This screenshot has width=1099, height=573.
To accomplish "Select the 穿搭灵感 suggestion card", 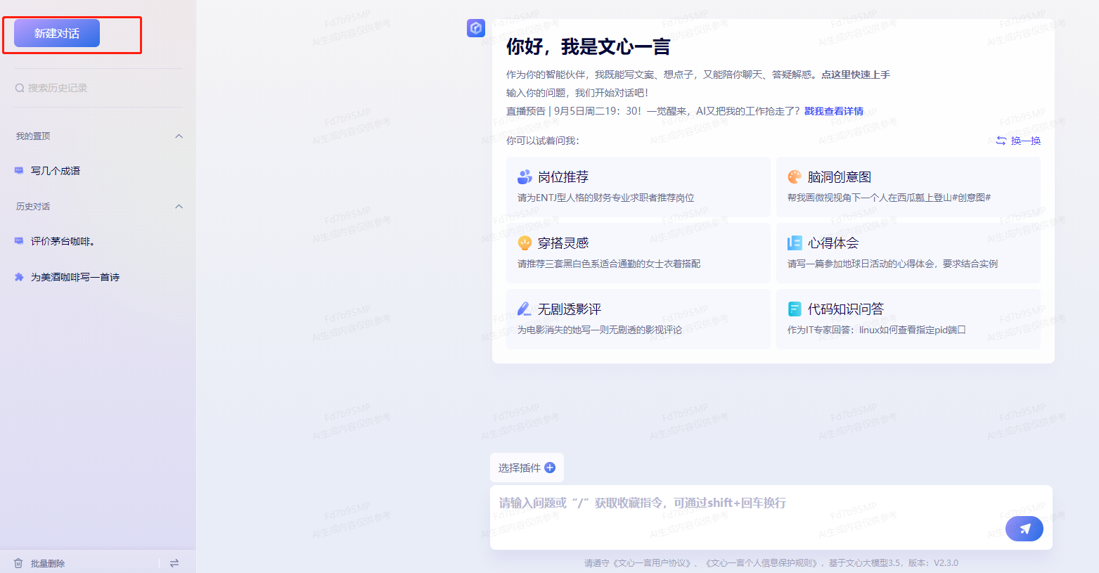I will pyautogui.click(x=638, y=253).
